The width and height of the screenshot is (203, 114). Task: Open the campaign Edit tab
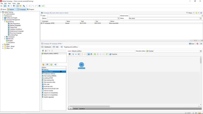tap(56, 47)
